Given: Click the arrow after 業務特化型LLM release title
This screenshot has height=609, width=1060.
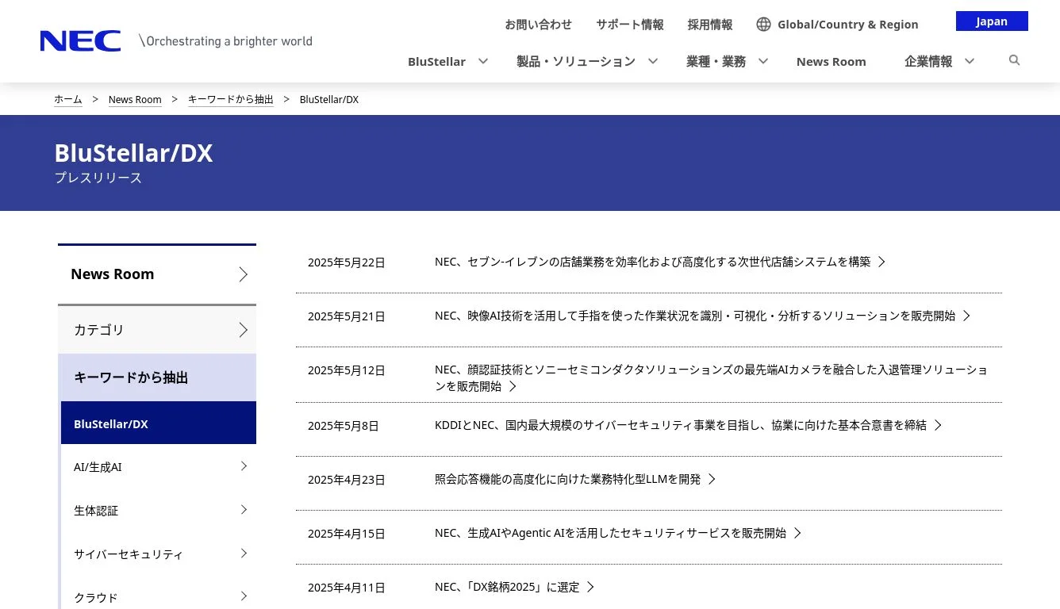Looking at the screenshot, I should tap(712, 479).
